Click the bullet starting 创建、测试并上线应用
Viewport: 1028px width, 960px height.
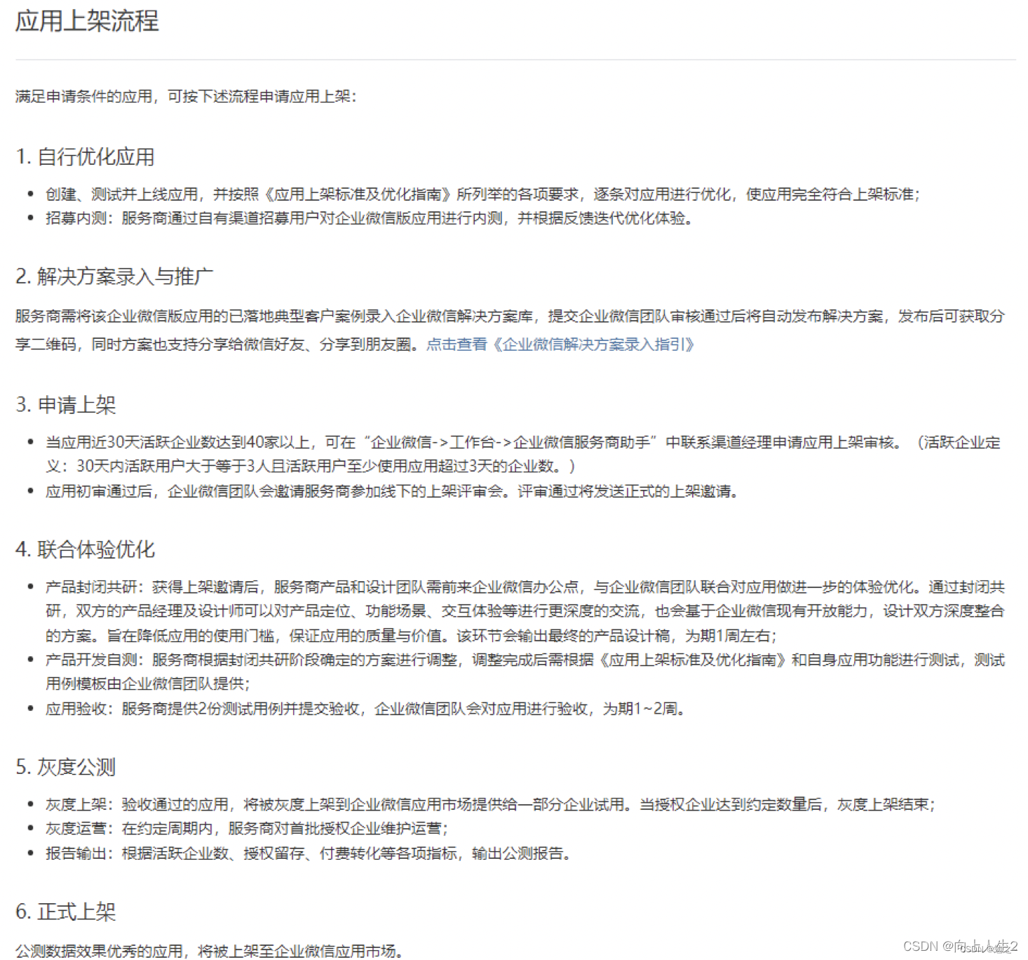(482, 194)
